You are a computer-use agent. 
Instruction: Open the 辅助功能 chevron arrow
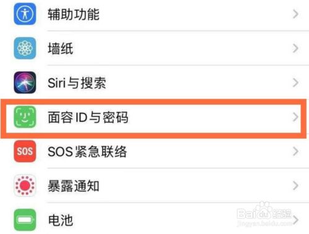pyautogui.click(x=295, y=14)
